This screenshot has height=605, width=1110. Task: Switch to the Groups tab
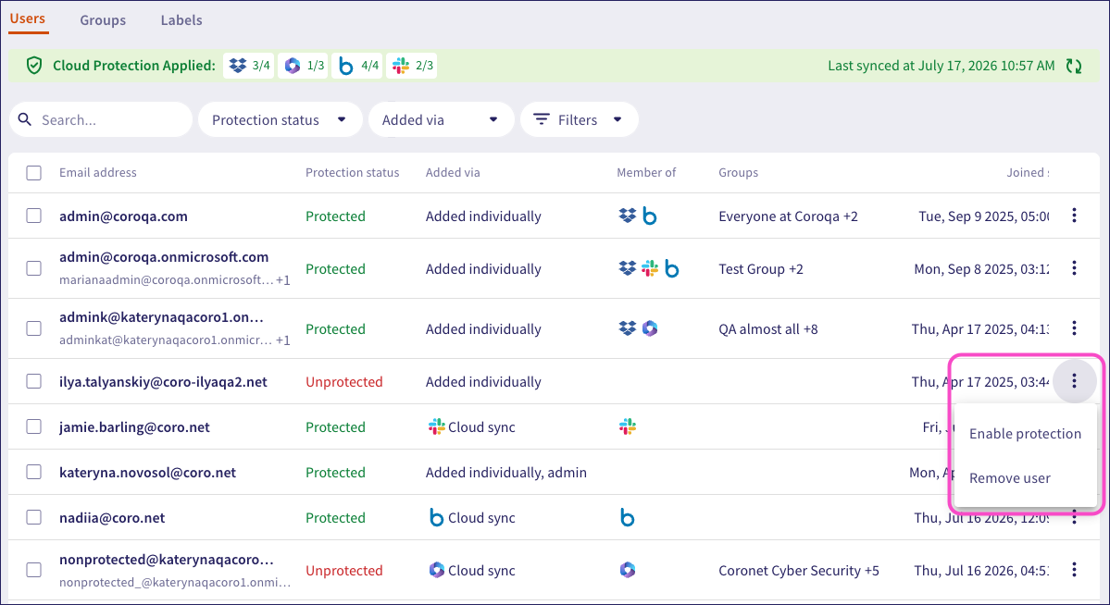point(103,20)
